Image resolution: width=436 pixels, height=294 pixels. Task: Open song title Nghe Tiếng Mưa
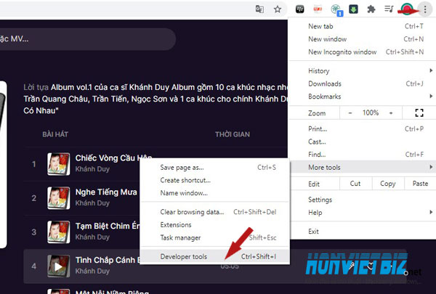pyautogui.click(x=106, y=192)
